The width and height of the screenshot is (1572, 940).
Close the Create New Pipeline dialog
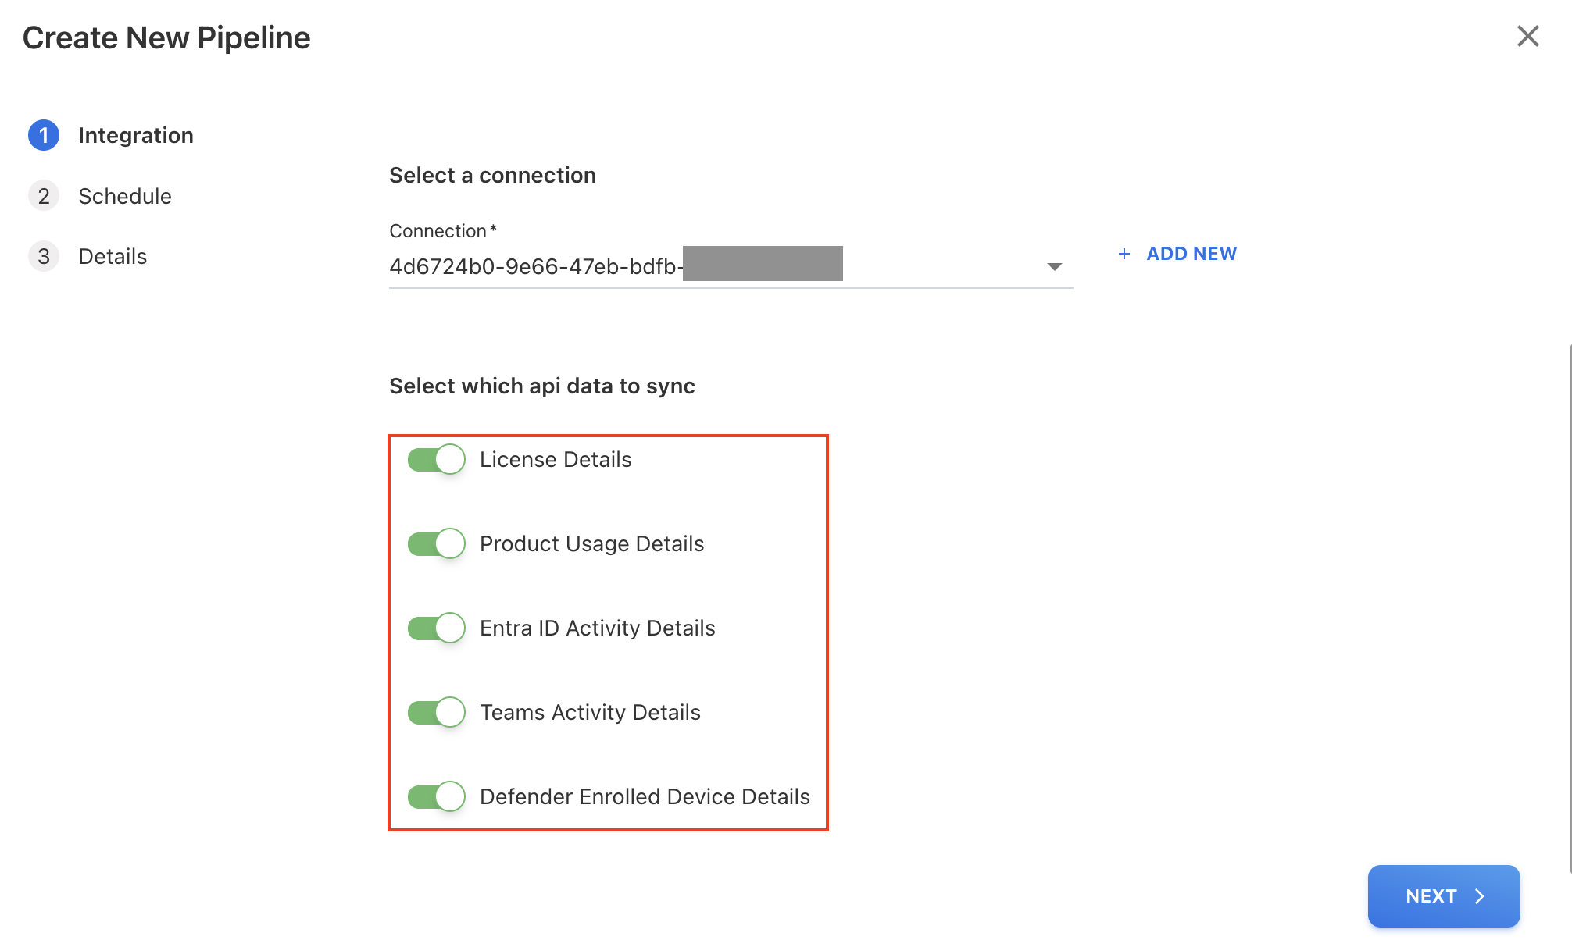[x=1527, y=36]
